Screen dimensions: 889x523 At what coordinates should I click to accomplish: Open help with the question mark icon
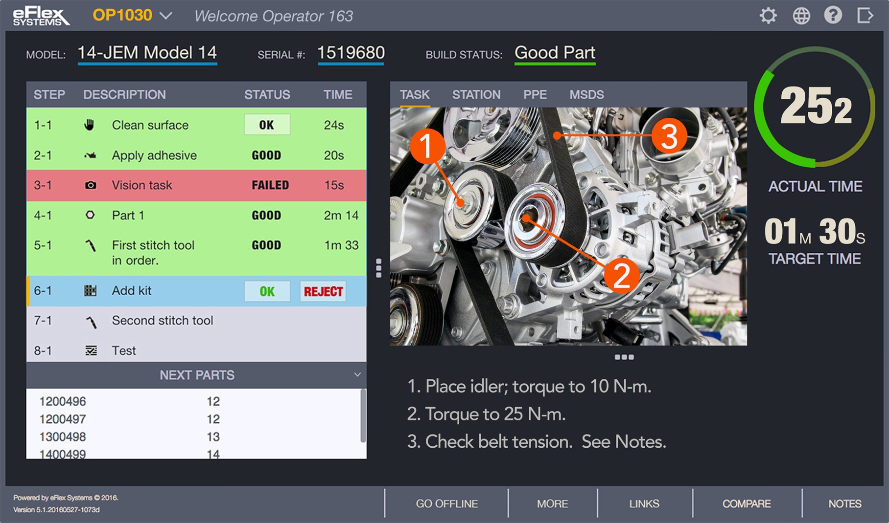tap(833, 16)
